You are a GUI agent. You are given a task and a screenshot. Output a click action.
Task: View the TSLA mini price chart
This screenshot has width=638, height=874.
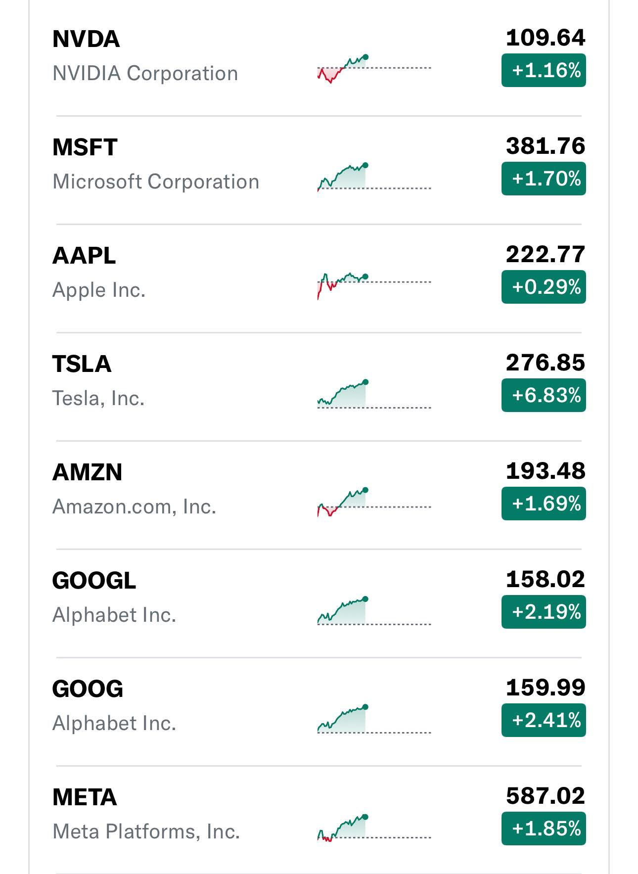[x=374, y=394]
